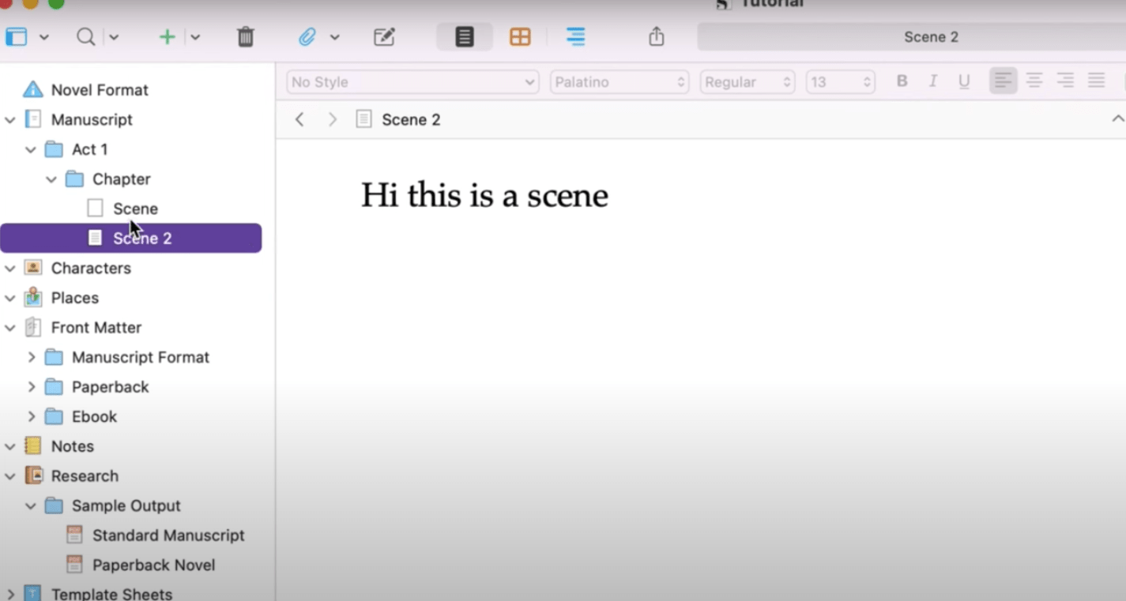Open the search tool in the toolbar
The width and height of the screenshot is (1126, 601).
[x=85, y=36]
